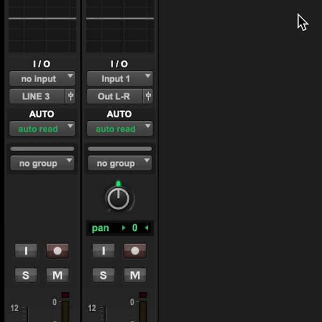The height and width of the screenshot is (322, 322).
Task: Open the 'no input' selector dropdown
Action: pyautogui.click(x=42, y=78)
